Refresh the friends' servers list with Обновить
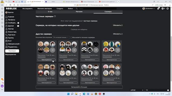The image size is (172, 96). pos(118,25)
